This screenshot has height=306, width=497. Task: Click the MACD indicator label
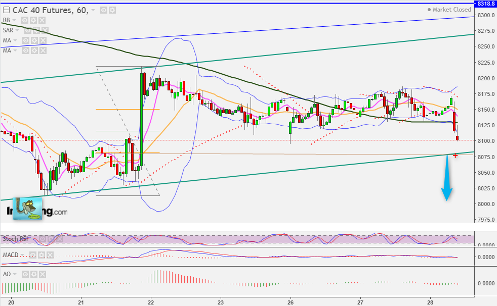[11, 255]
